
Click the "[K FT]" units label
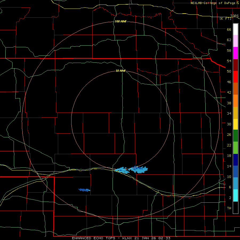pyautogui.click(x=225, y=18)
